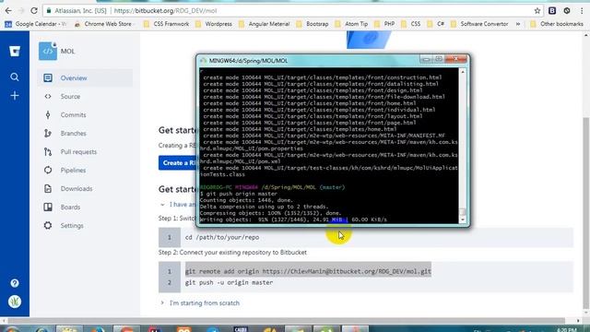Click the MOL repository avatar icon
The width and height of the screenshot is (590, 332).
pos(48,51)
